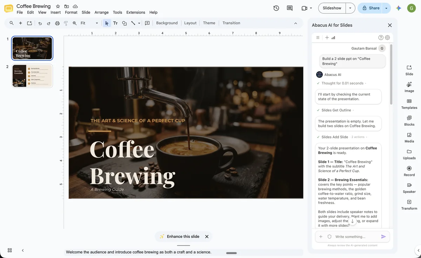Viewport: 421px width, 258px height.
Task: Send the chat message arrow
Action: pos(383,237)
